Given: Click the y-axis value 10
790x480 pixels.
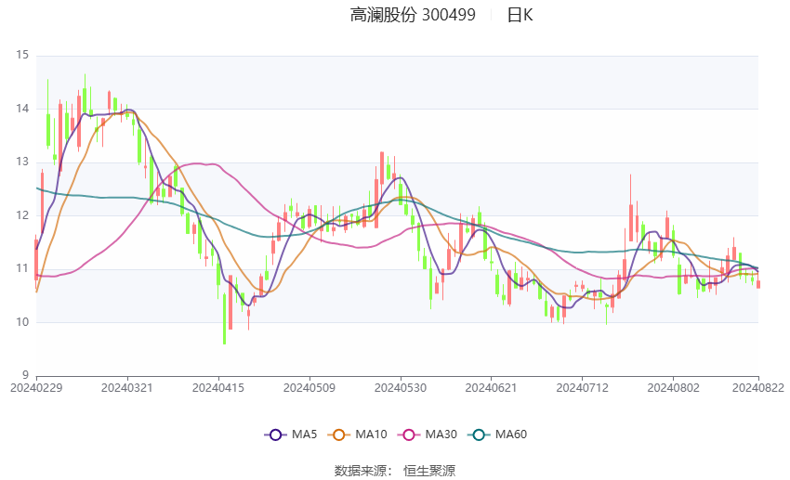Looking at the screenshot, I should [22, 322].
